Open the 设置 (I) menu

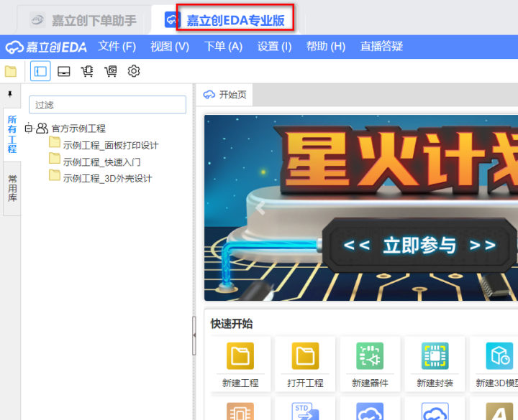(275, 47)
